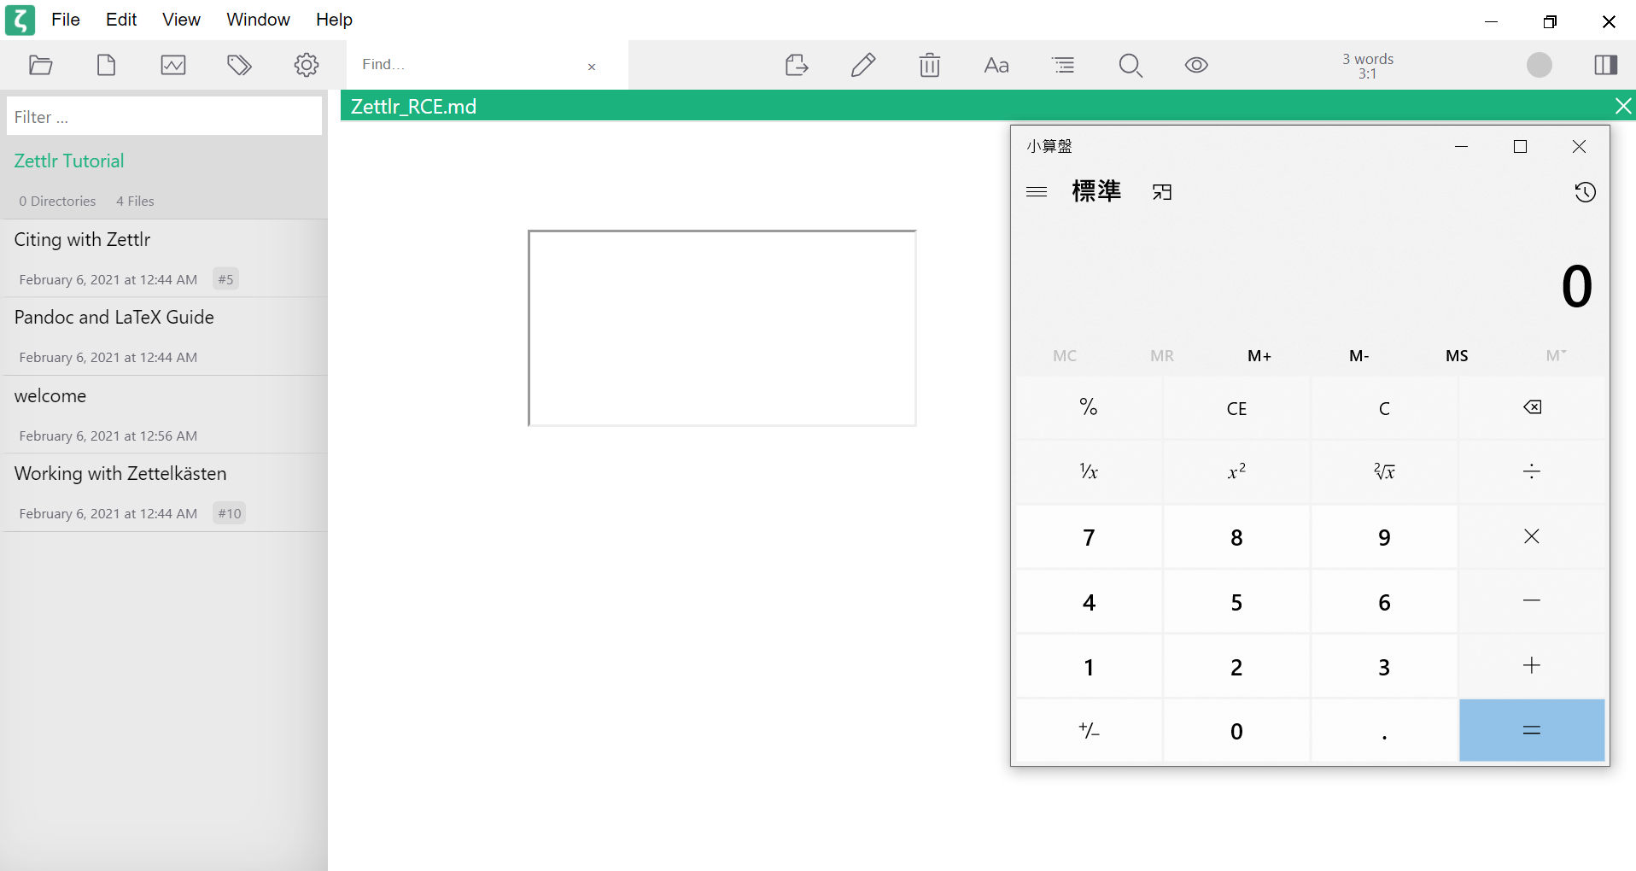This screenshot has width=1636, height=871.
Task: Click the calculator result display 0
Action: point(1576,286)
